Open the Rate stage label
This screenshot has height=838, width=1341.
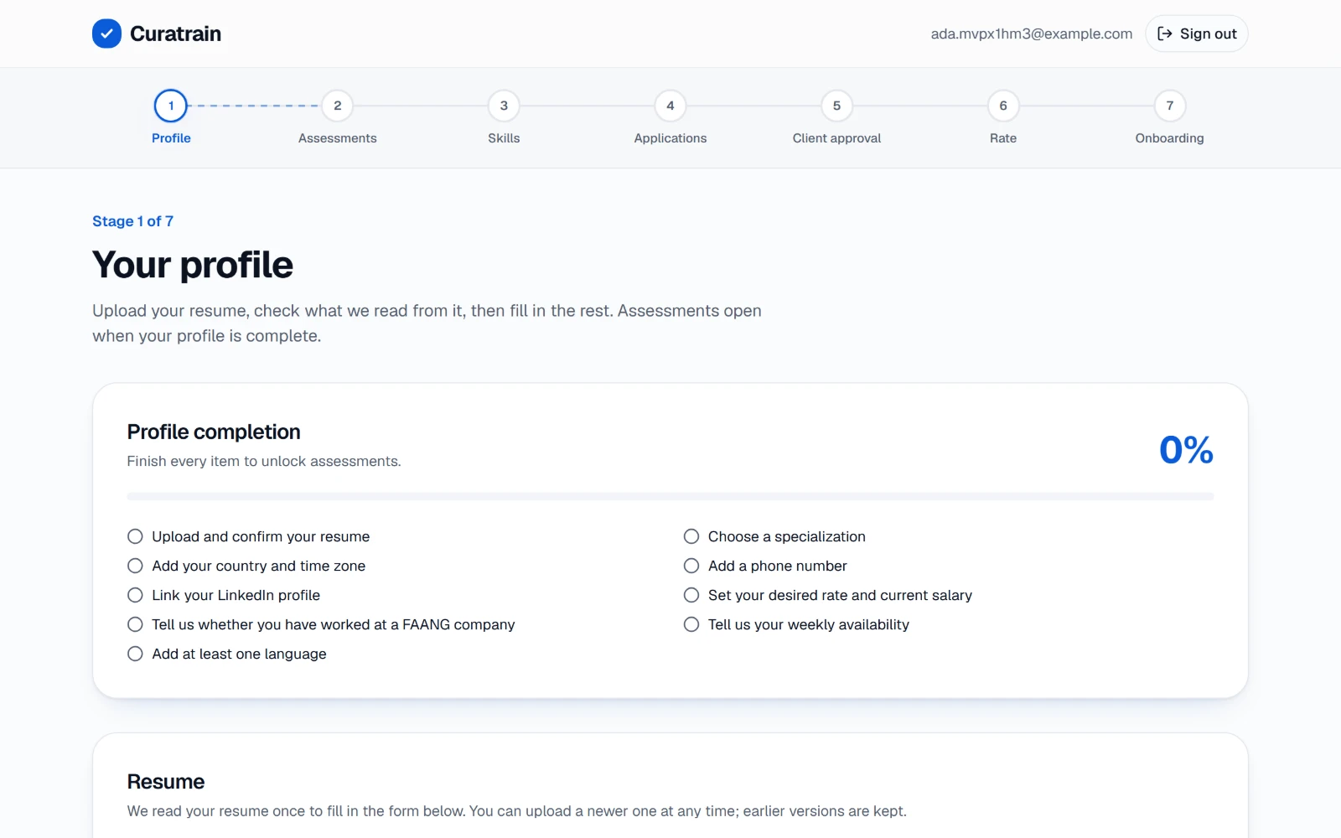1003,138
